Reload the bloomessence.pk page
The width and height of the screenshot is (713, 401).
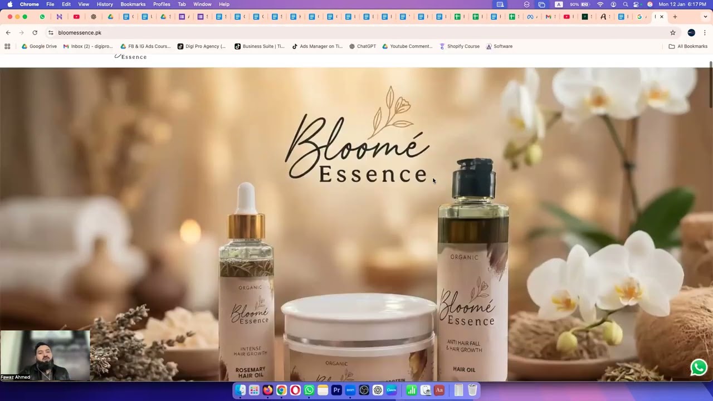35,33
